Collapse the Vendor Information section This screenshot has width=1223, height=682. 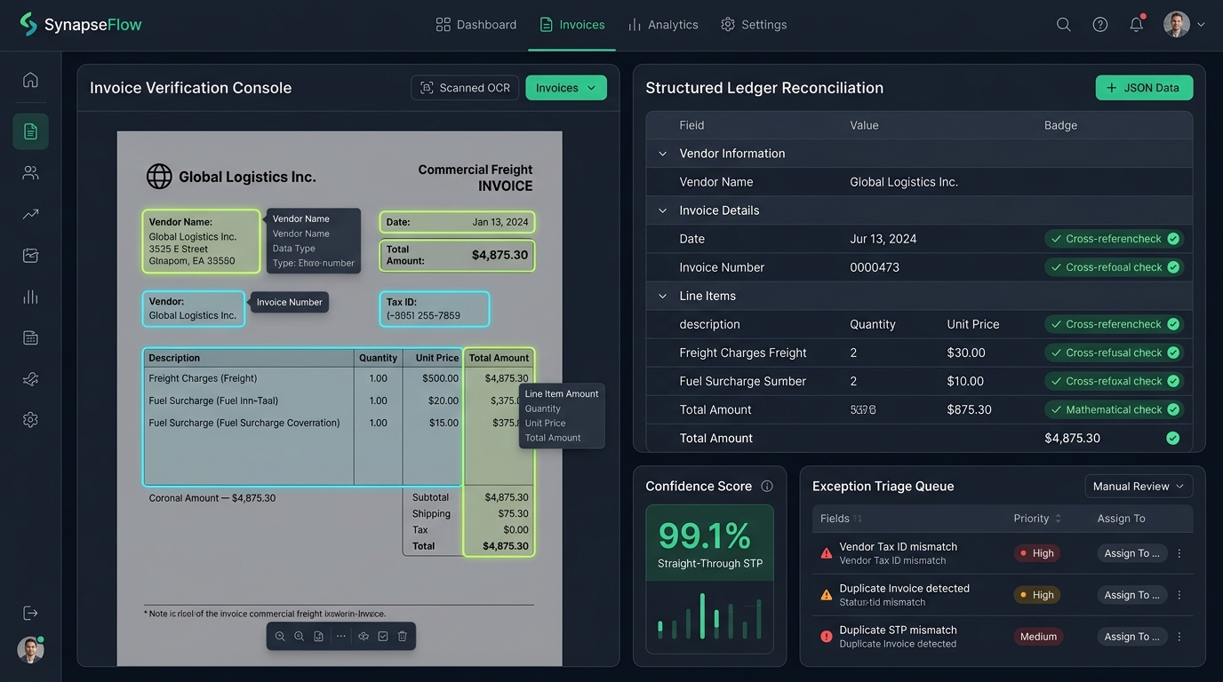tap(662, 154)
